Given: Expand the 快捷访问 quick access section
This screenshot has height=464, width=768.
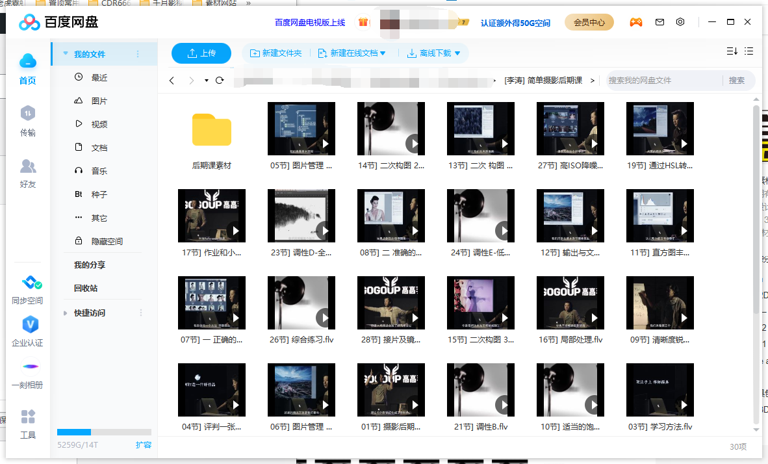Looking at the screenshot, I should coord(65,313).
